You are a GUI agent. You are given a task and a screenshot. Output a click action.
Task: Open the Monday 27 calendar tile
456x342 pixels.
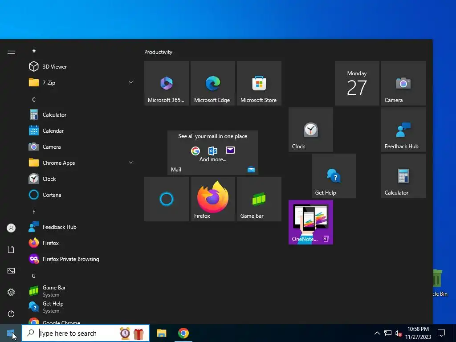click(x=357, y=83)
